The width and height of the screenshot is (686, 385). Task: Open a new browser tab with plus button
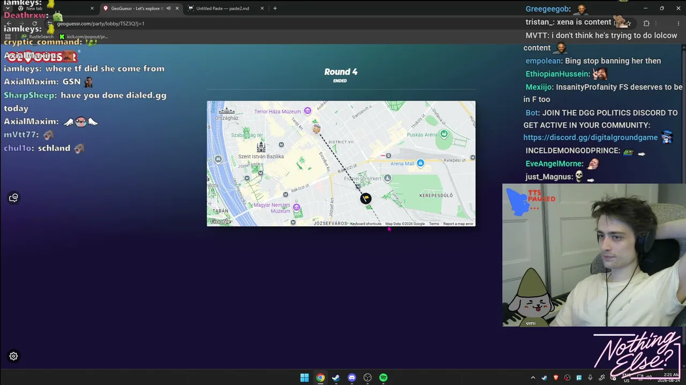click(275, 8)
